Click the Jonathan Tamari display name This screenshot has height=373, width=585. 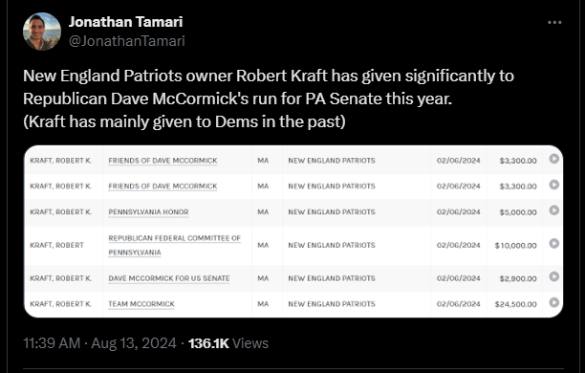click(x=126, y=22)
